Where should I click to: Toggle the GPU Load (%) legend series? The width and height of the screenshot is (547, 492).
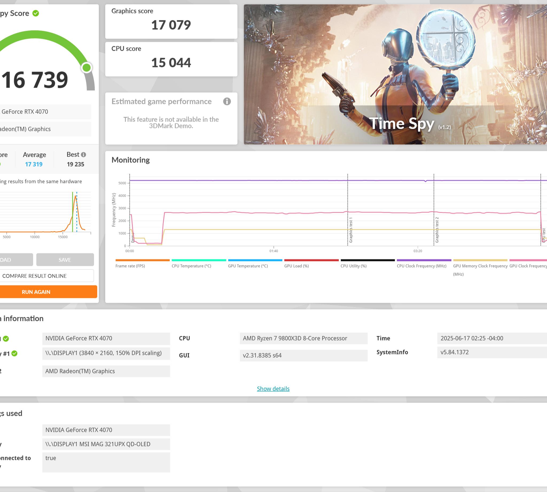coord(311,264)
